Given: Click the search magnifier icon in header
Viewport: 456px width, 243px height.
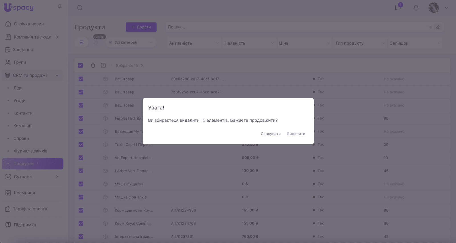Looking at the screenshot, I should tap(80, 8).
